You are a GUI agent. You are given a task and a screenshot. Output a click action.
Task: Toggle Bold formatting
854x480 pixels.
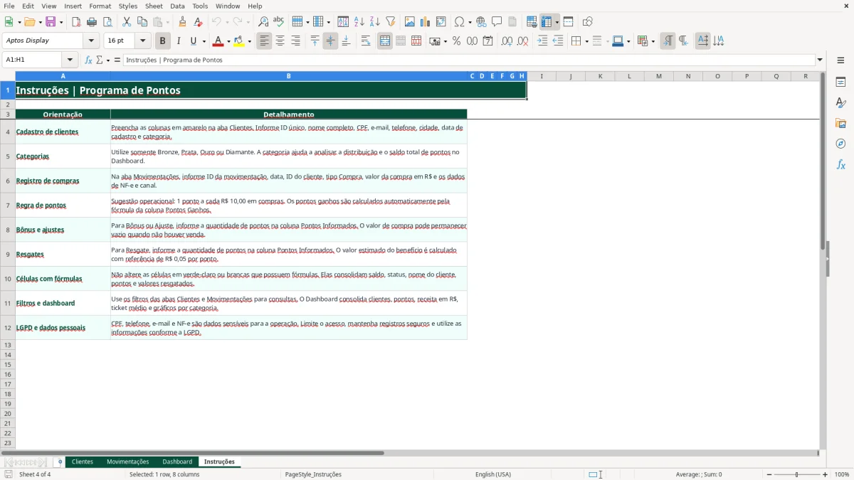point(163,41)
